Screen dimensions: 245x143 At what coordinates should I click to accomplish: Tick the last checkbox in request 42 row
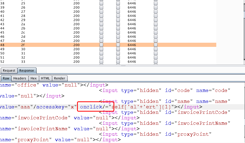click(x=155, y=20)
